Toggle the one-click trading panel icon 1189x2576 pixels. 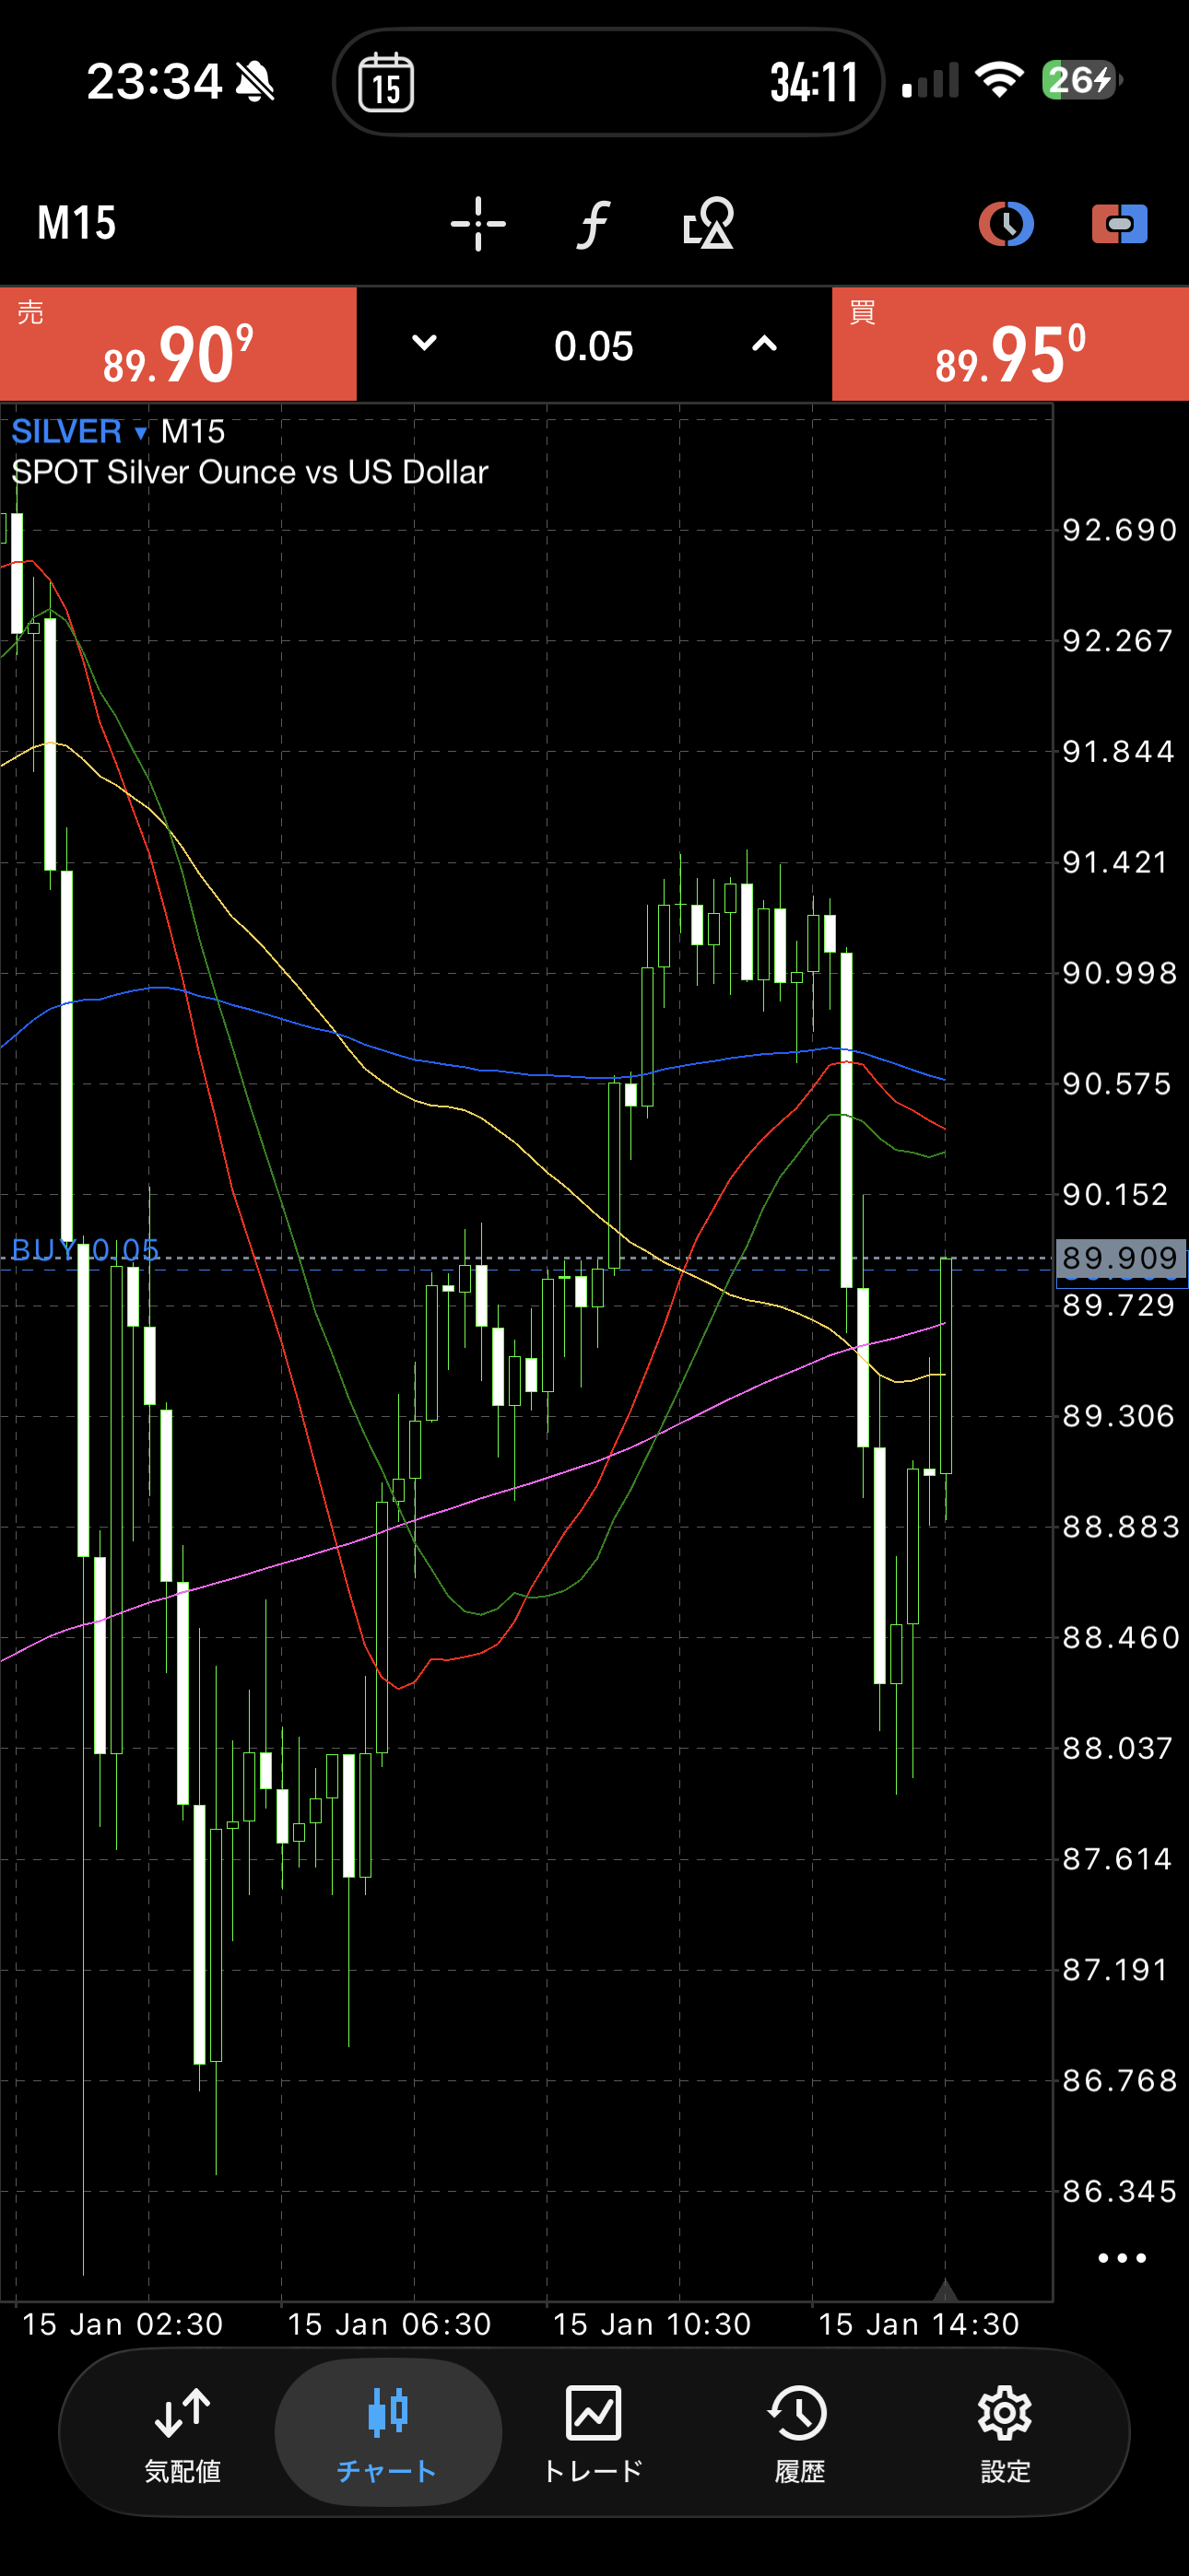[1119, 223]
